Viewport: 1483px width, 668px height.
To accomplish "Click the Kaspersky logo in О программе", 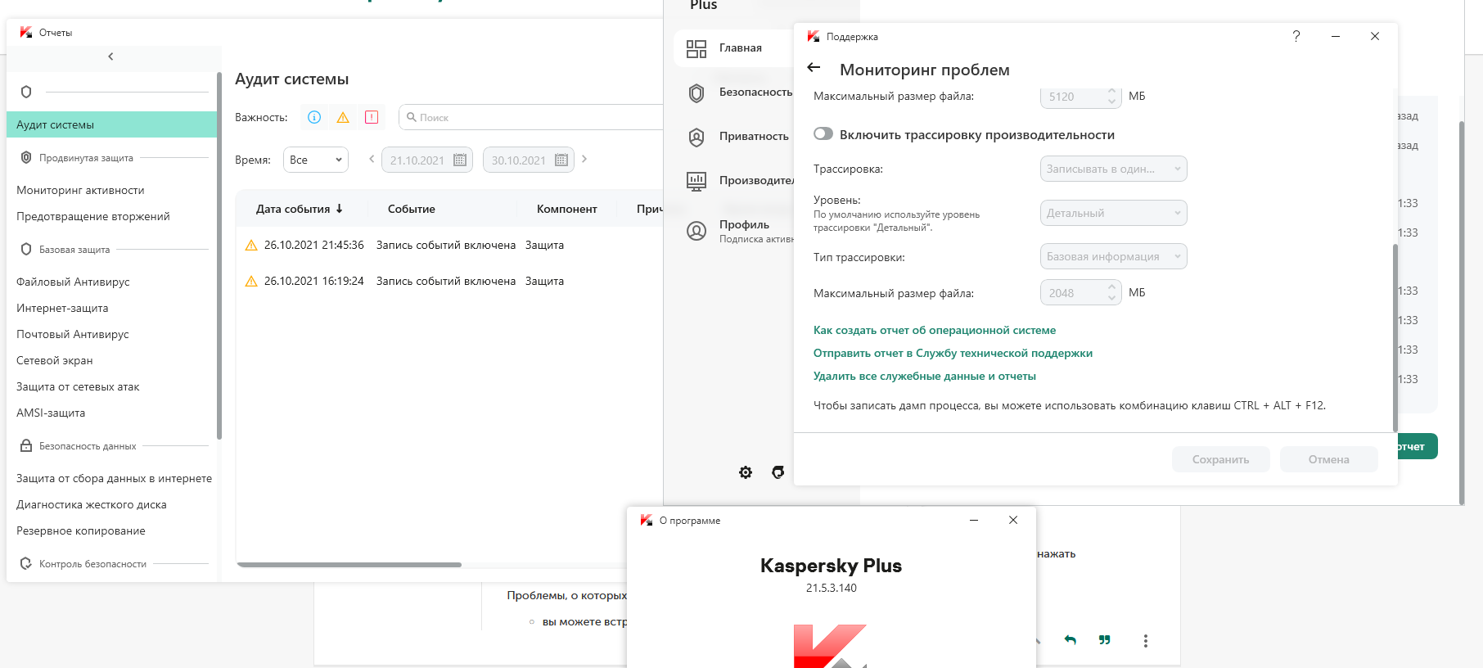I will 830,646.
